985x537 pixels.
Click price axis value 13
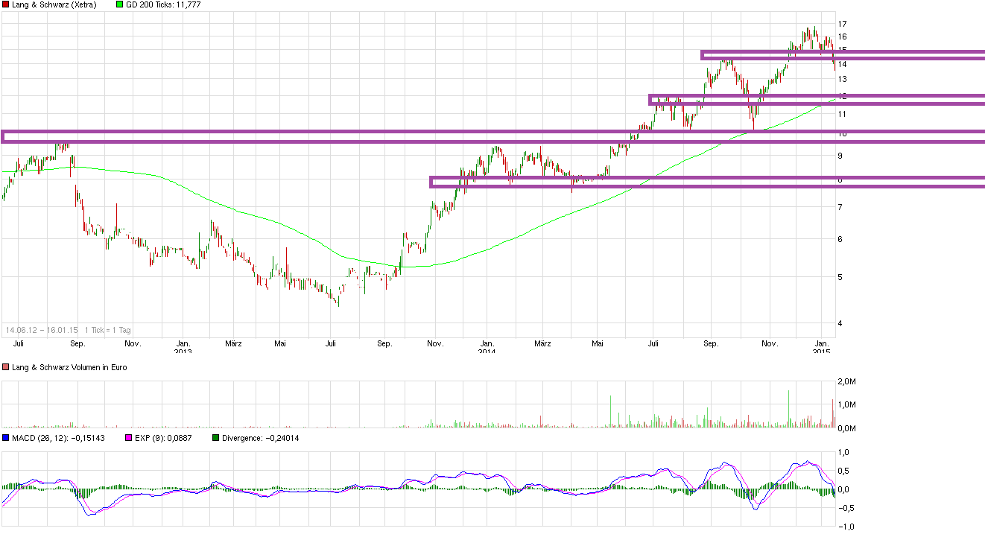point(842,79)
